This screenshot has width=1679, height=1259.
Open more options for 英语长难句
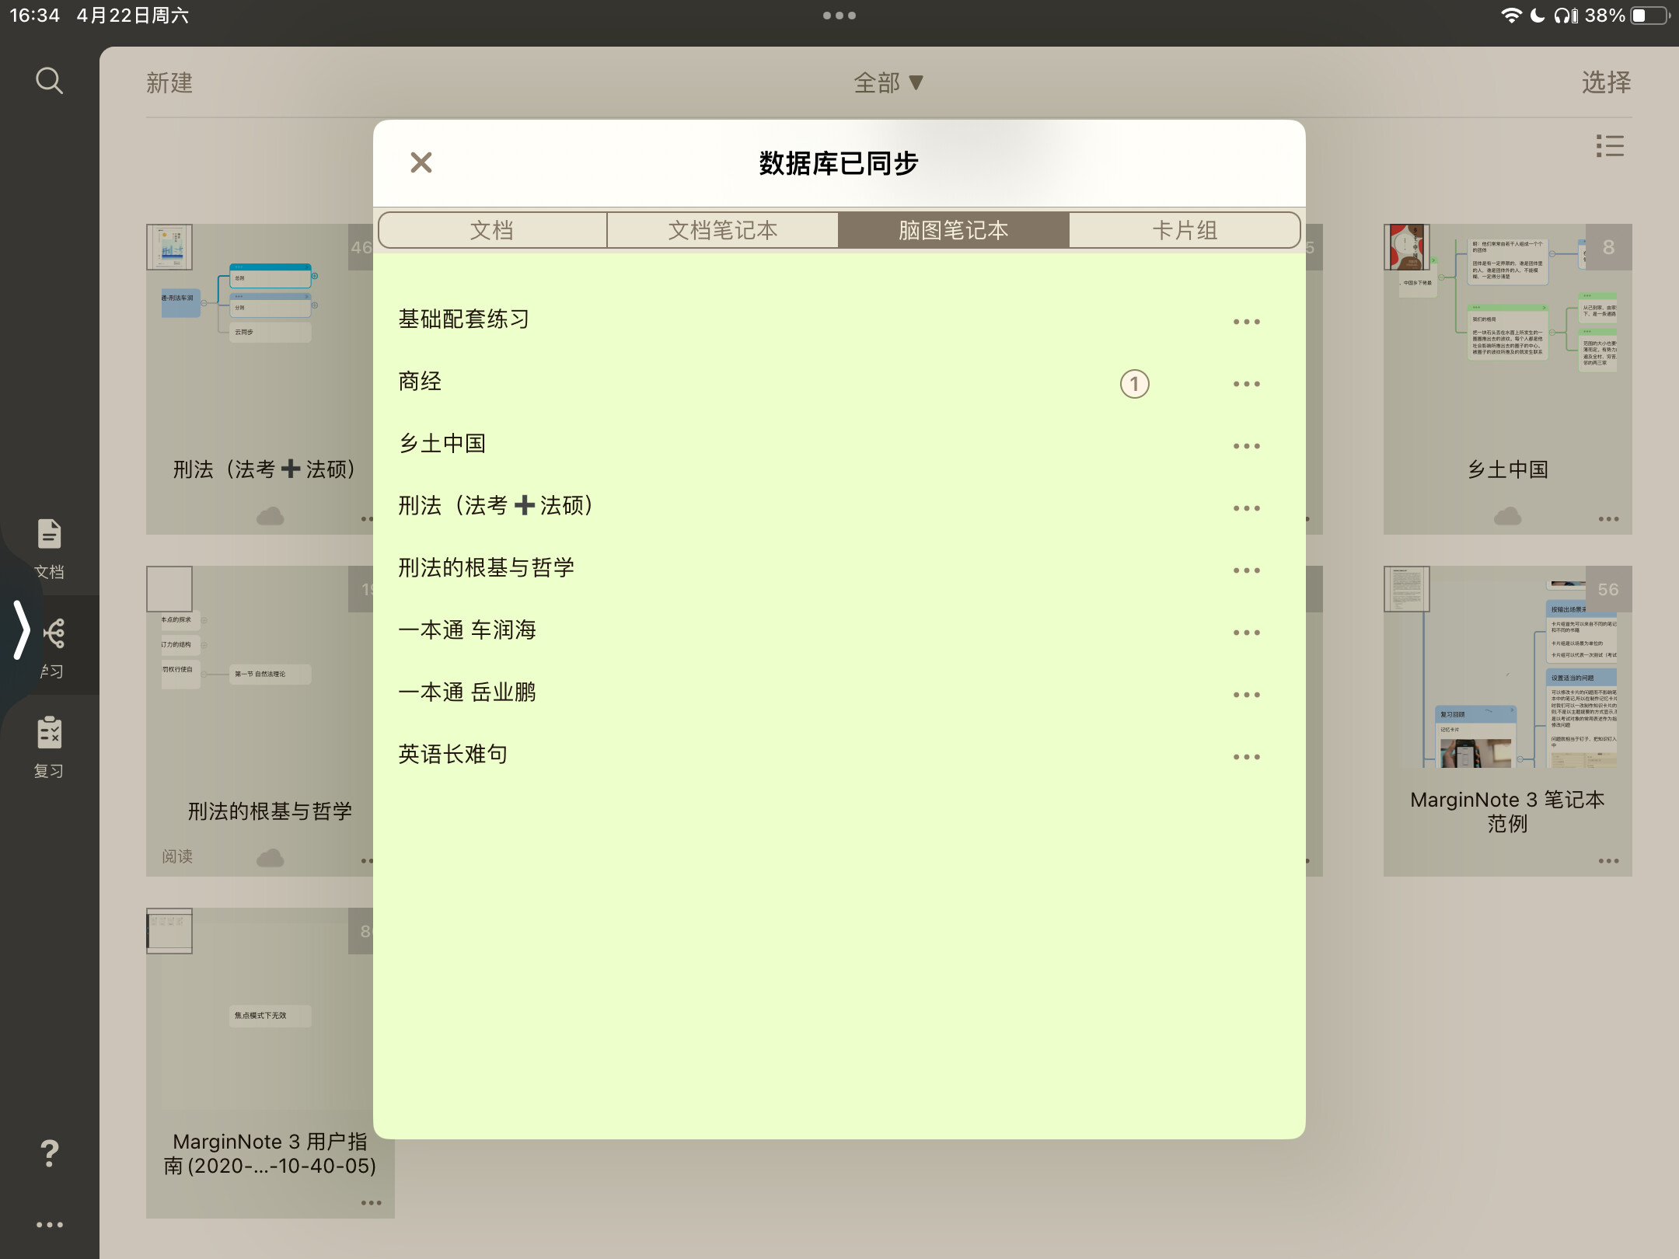pyautogui.click(x=1246, y=757)
